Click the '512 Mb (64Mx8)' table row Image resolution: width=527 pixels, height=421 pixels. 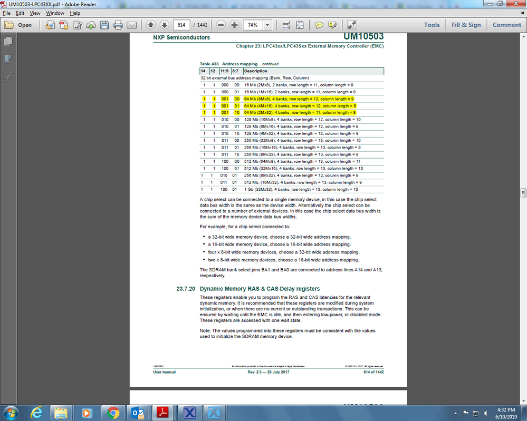[292, 161]
